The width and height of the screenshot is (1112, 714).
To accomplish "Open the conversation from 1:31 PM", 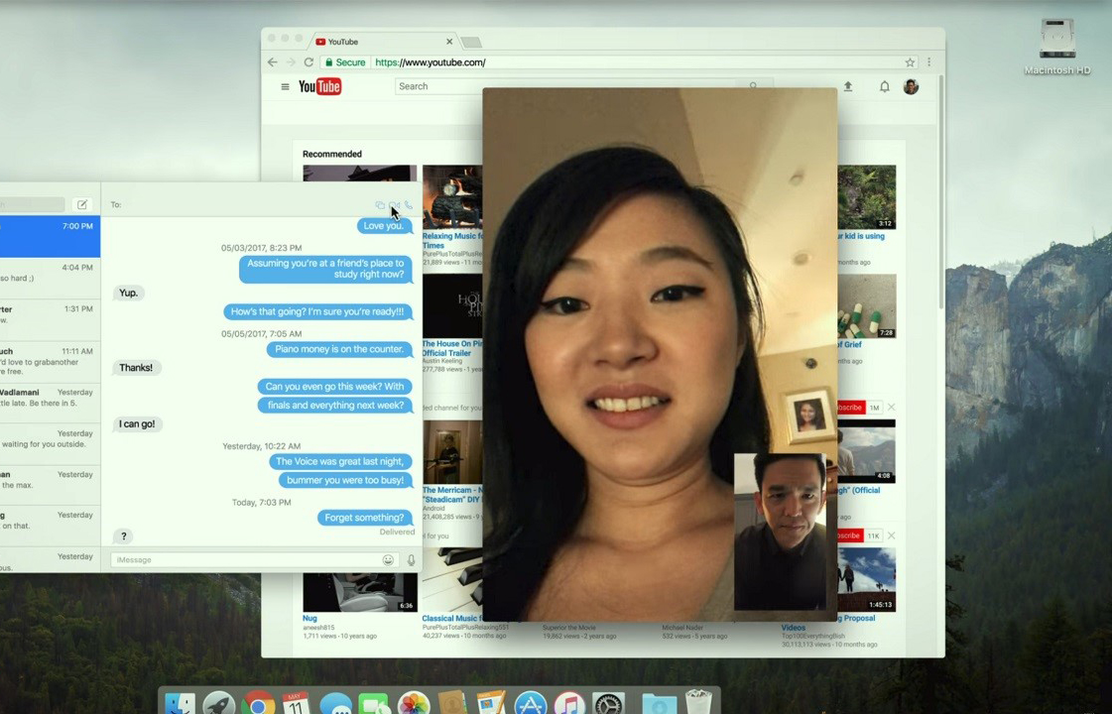I will pos(50,319).
